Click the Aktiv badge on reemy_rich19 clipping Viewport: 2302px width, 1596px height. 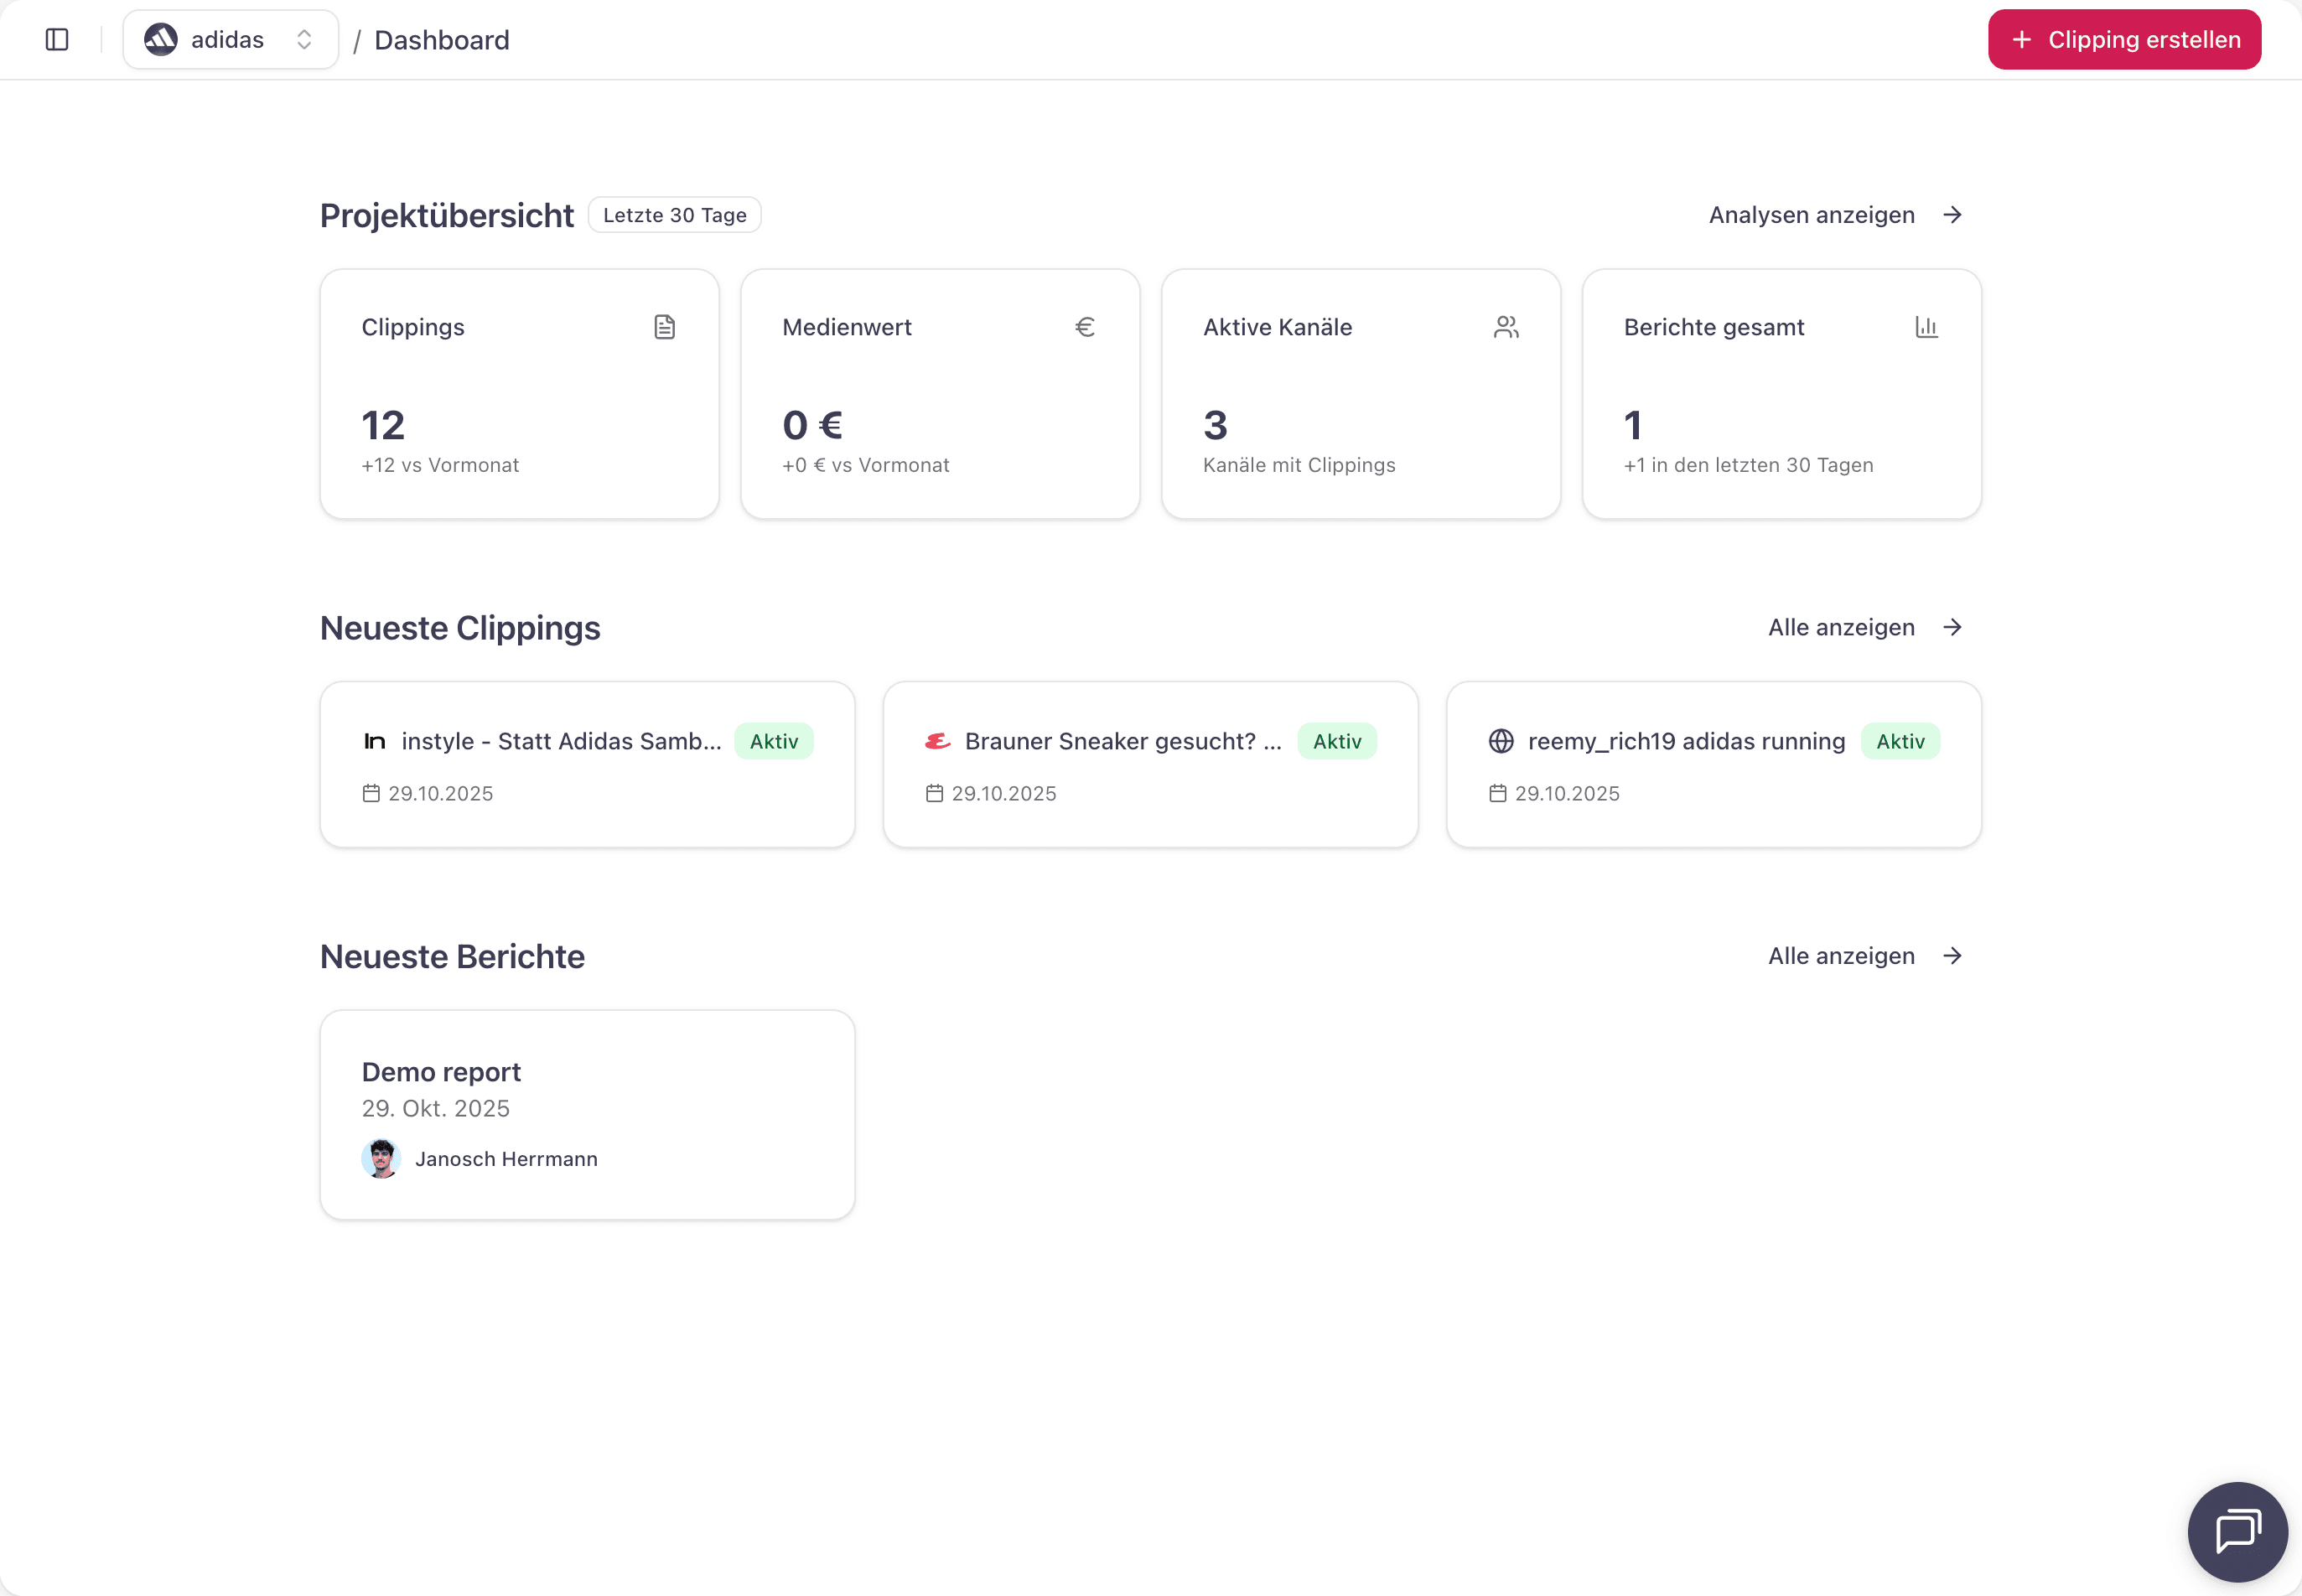[x=1899, y=741]
